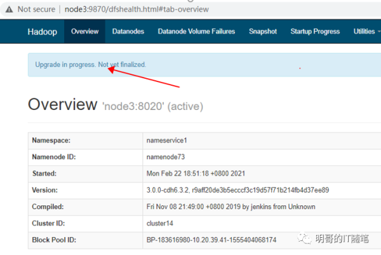
Task: Click the large Overview page heading
Action: coord(63,105)
